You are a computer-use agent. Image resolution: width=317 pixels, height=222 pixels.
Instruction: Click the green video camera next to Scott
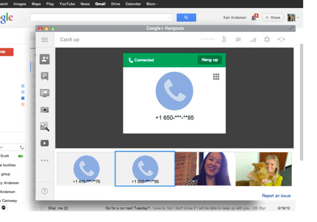tap(21, 156)
